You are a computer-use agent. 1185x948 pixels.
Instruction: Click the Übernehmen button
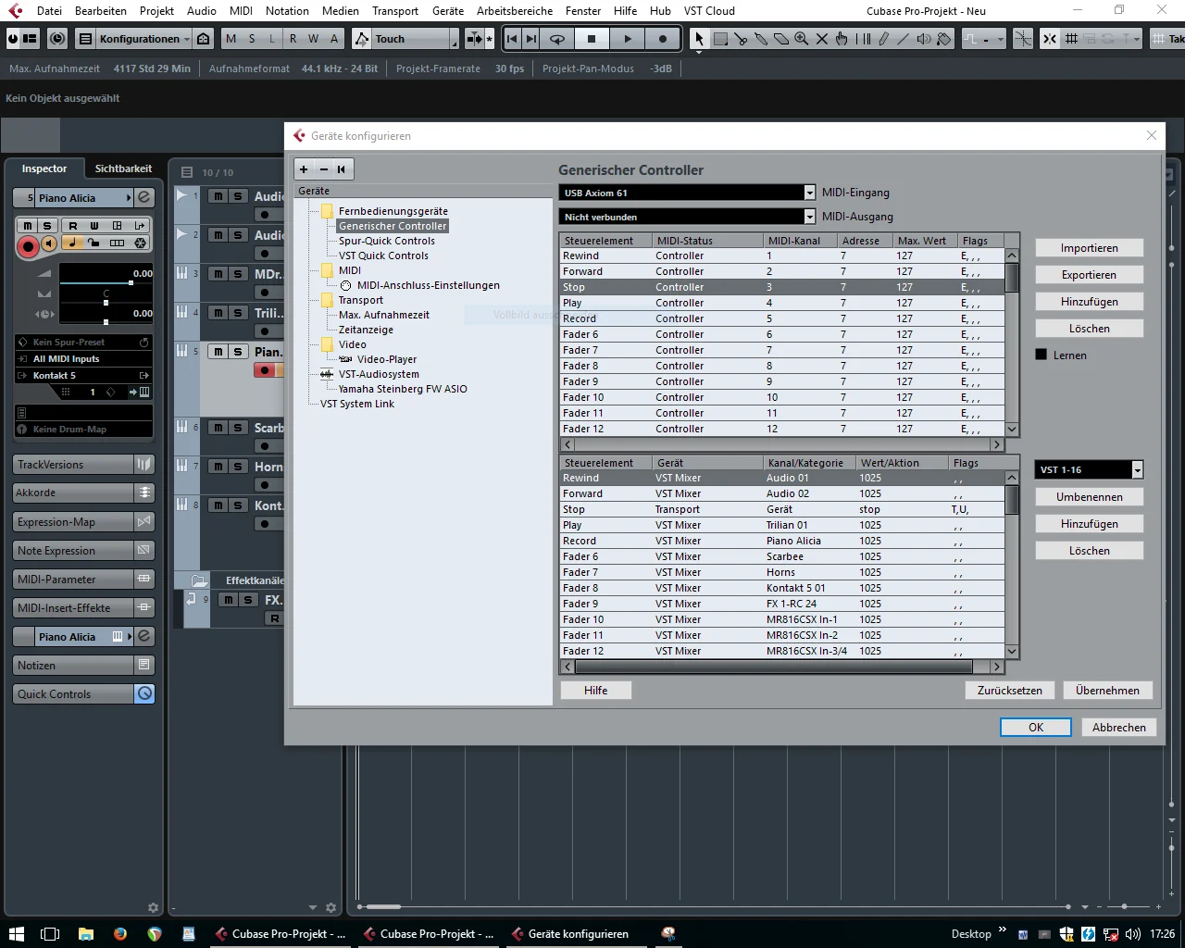click(1107, 691)
